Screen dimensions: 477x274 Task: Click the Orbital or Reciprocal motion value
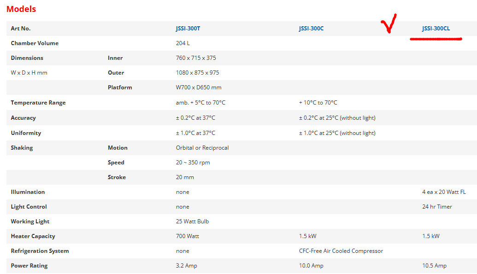(x=202, y=148)
